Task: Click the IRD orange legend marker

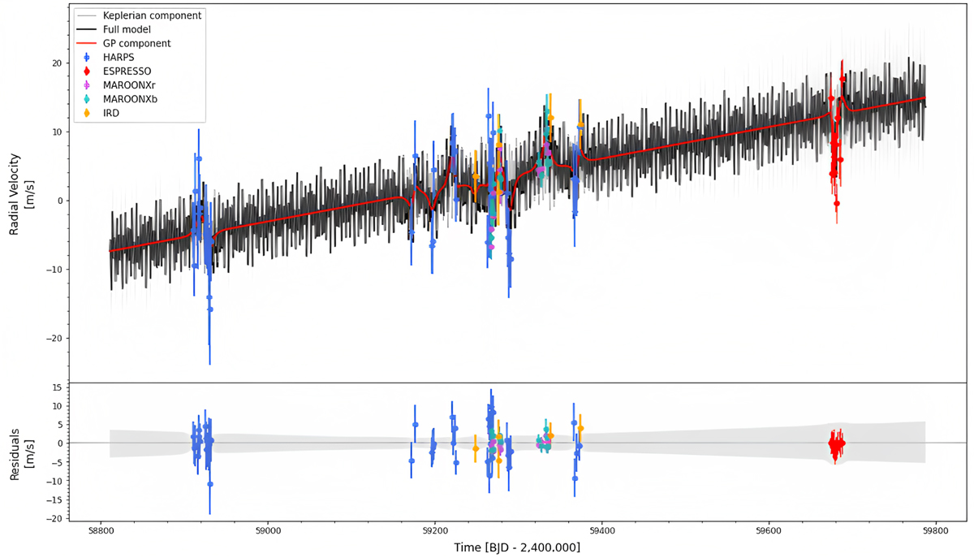Action: pyautogui.click(x=87, y=112)
